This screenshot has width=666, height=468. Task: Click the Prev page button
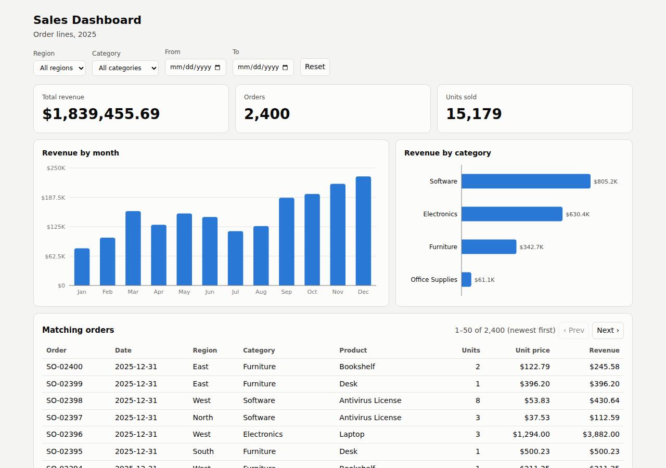pyautogui.click(x=574, y=330)
